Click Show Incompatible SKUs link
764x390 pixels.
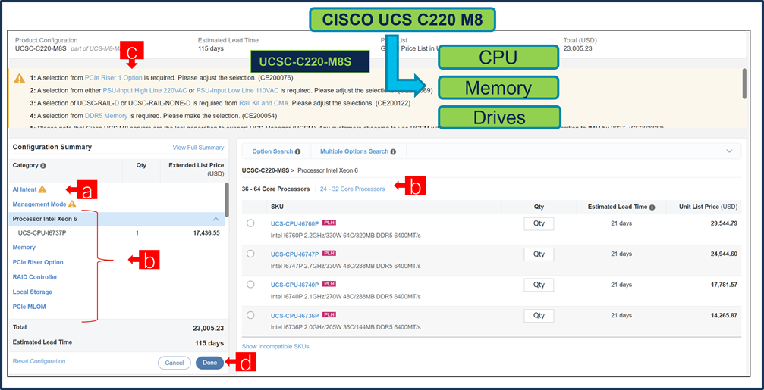(x=275, y=346)
